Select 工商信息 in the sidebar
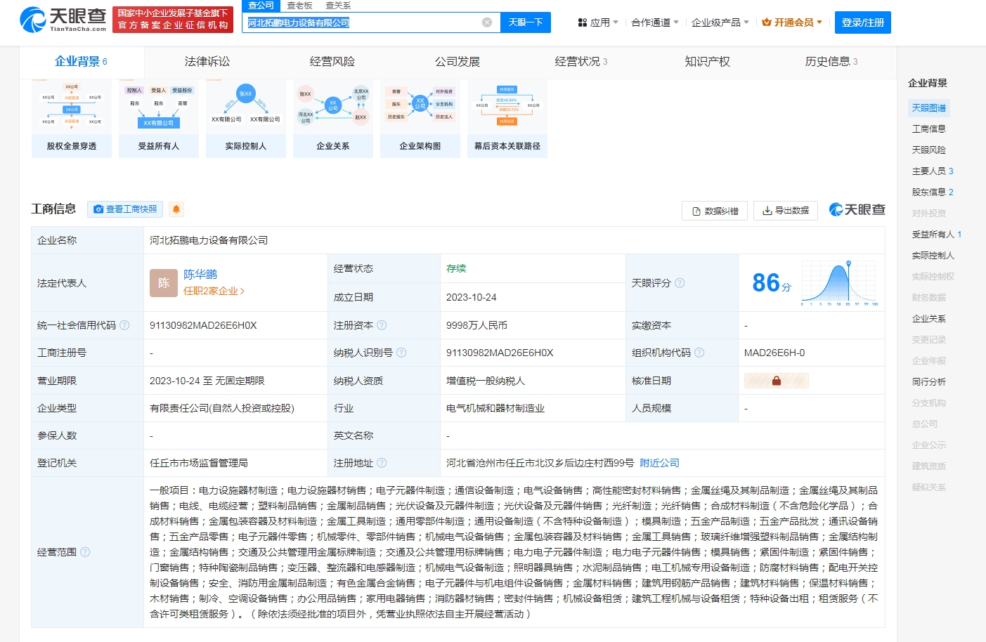Image resolution: width=986 pixels, height=642 pixels. (928, 129)
